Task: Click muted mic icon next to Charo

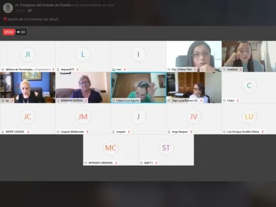Action: (237, 100)
